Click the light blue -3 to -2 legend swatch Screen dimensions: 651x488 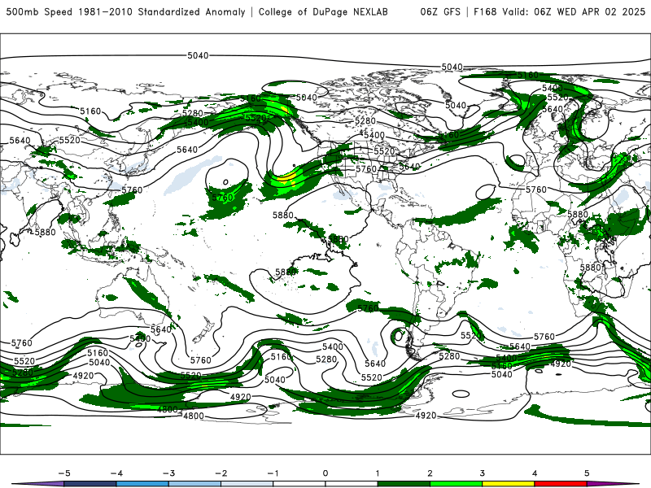coord(194,484)
